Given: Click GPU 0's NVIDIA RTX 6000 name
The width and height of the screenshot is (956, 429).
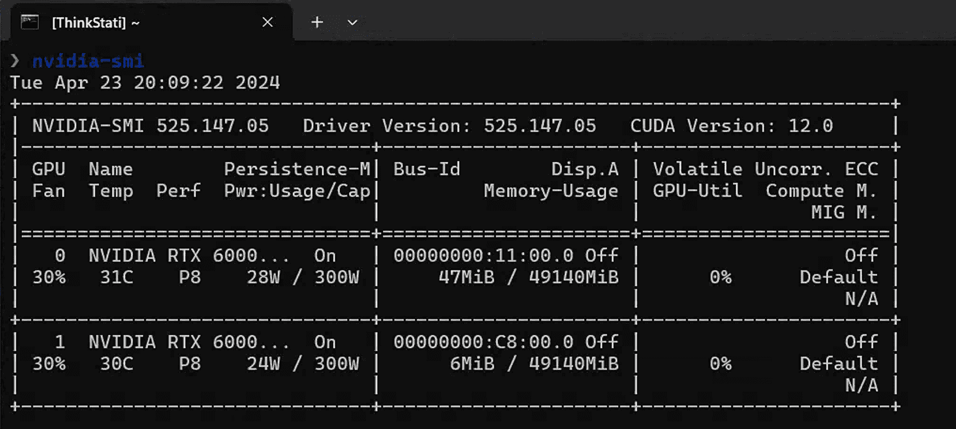Looking at the screenshot, I should (x=189, y=255).
